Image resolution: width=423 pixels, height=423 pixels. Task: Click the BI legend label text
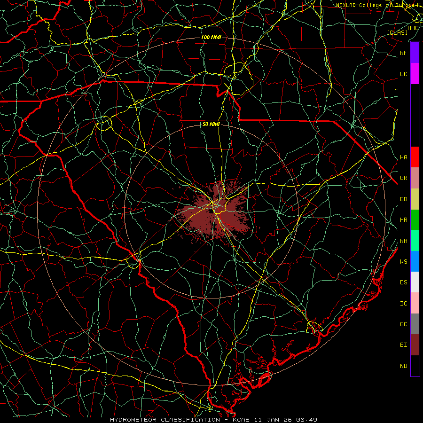[x=403, y=345]
